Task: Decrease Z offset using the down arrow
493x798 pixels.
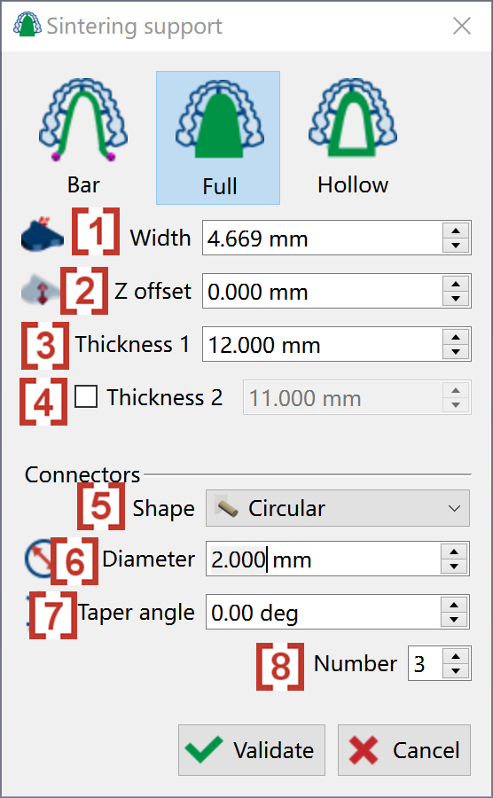Action: point(456,298)
